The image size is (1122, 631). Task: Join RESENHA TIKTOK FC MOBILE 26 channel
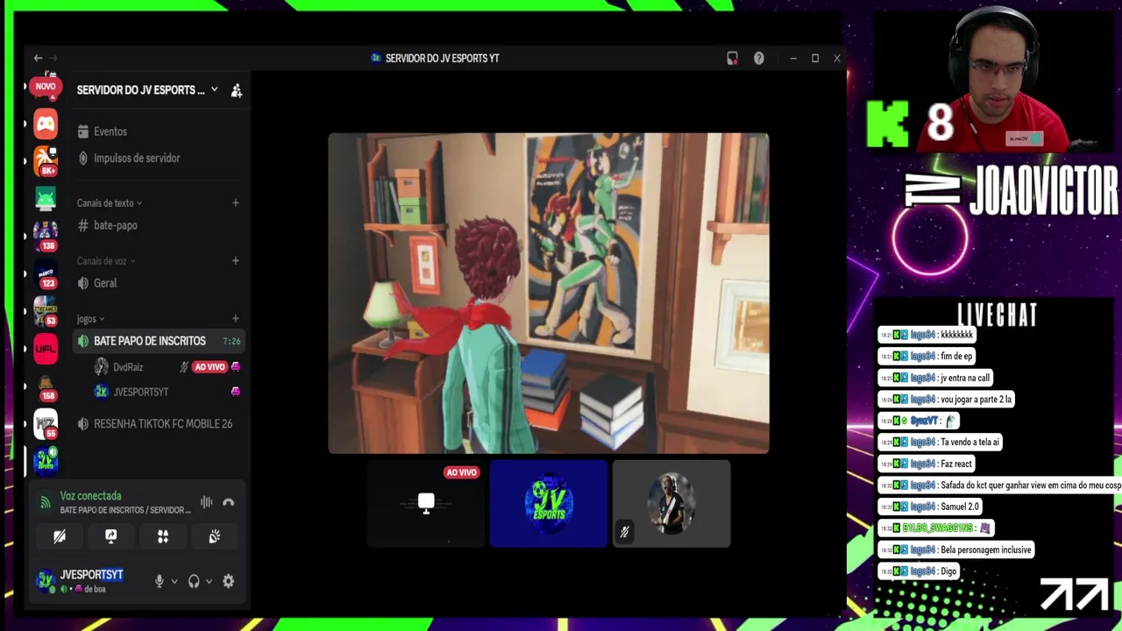(158, 423)
